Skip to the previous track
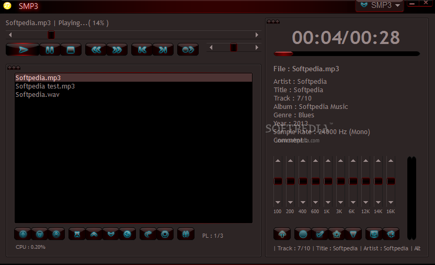Viewport: 435px width, 265px height. tap(142, 50)
